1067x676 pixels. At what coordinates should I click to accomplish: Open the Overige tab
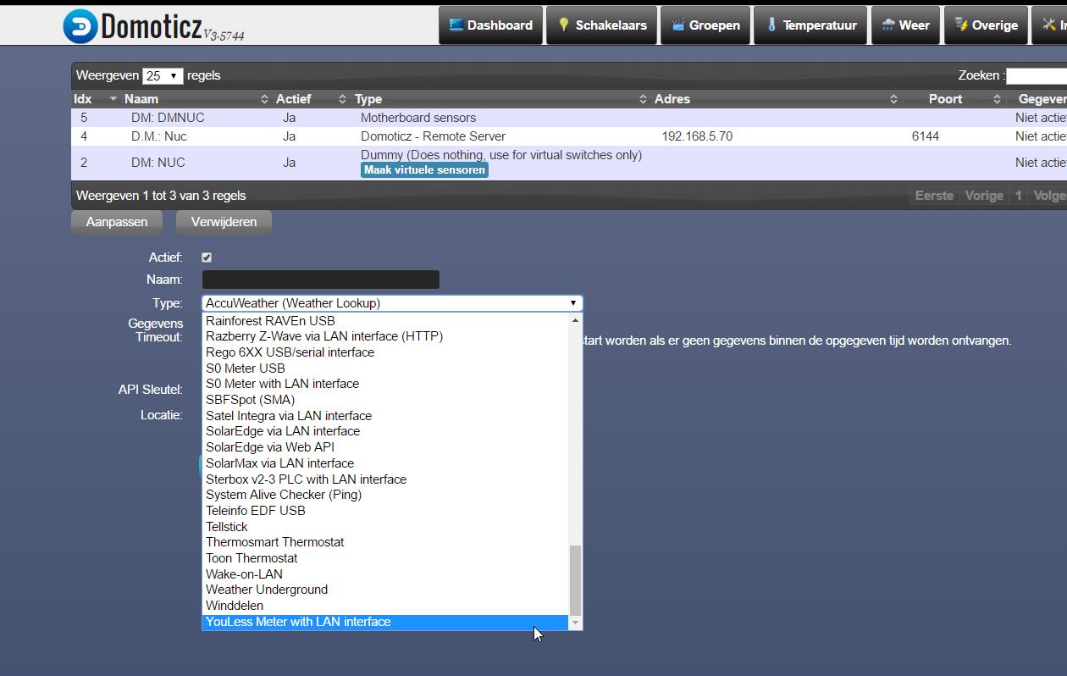[x=986, y=25]
